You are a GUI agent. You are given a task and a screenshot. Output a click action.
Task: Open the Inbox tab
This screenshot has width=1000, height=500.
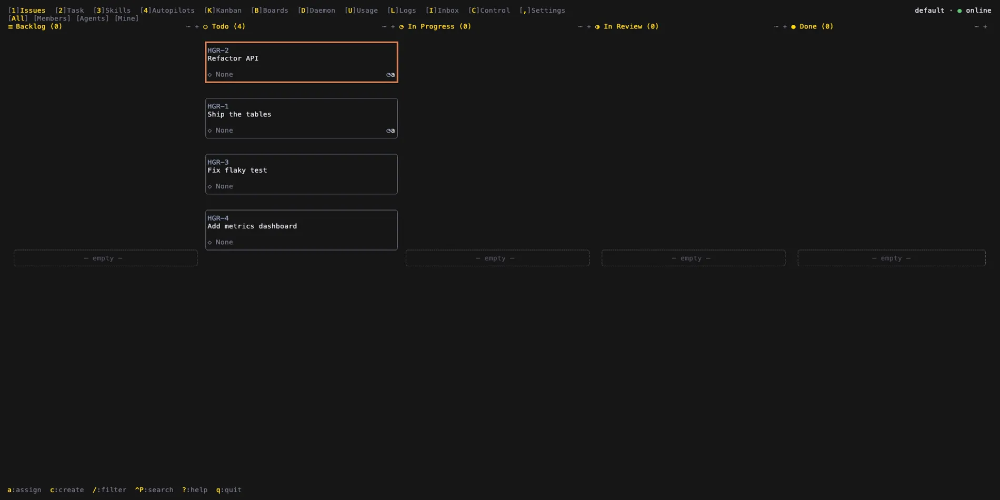(x=443, y=11)
